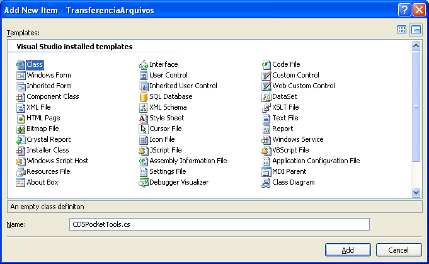
Task: Select the SQL Database cylinder icon
Action: 144,97
